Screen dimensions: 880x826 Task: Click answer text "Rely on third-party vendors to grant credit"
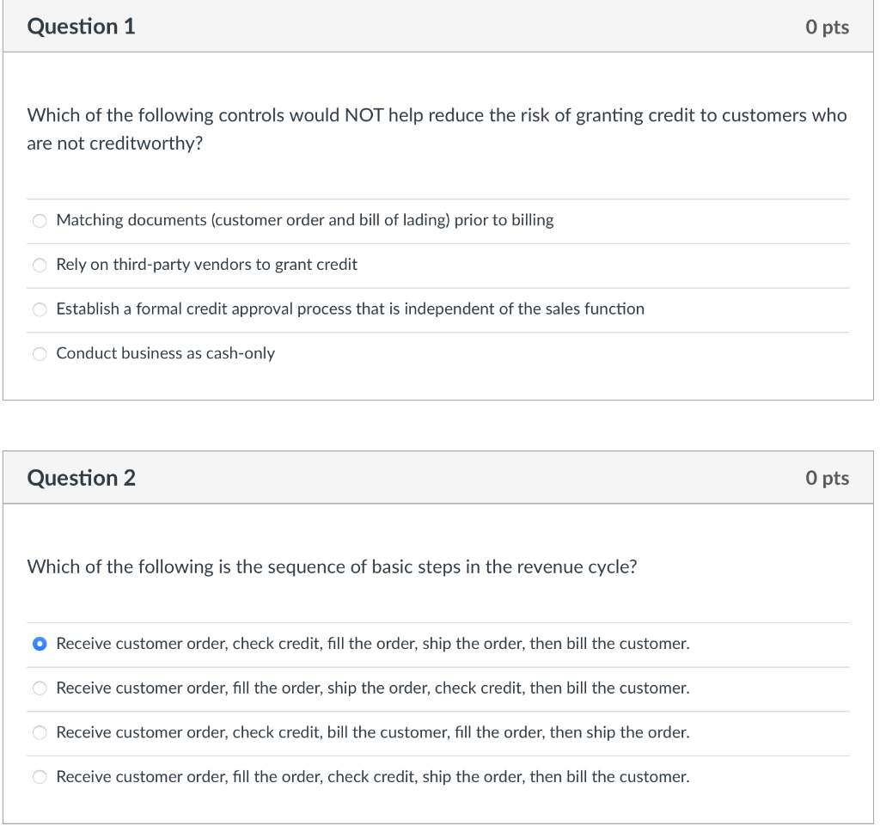point(206,265)
